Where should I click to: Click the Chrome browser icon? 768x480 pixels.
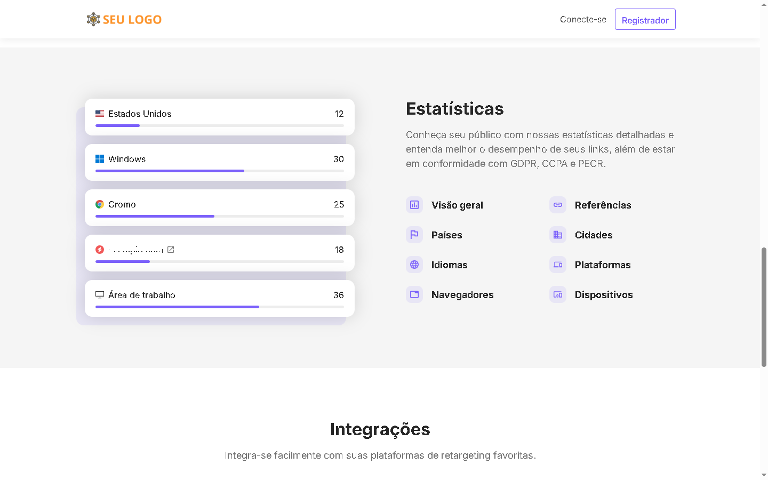pos(100,204)
